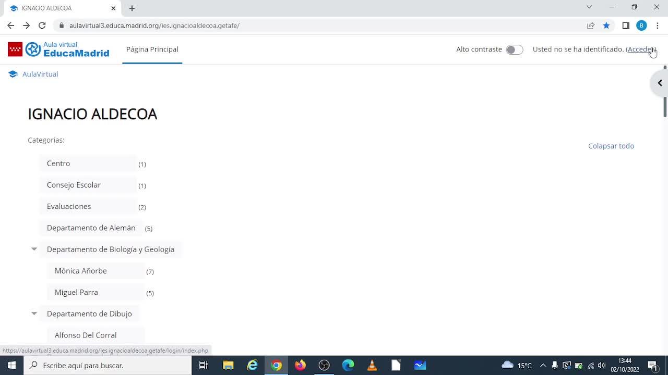Click the AulaVirtual graduation cap icon

pyautogui.click(x=13, y=74)
